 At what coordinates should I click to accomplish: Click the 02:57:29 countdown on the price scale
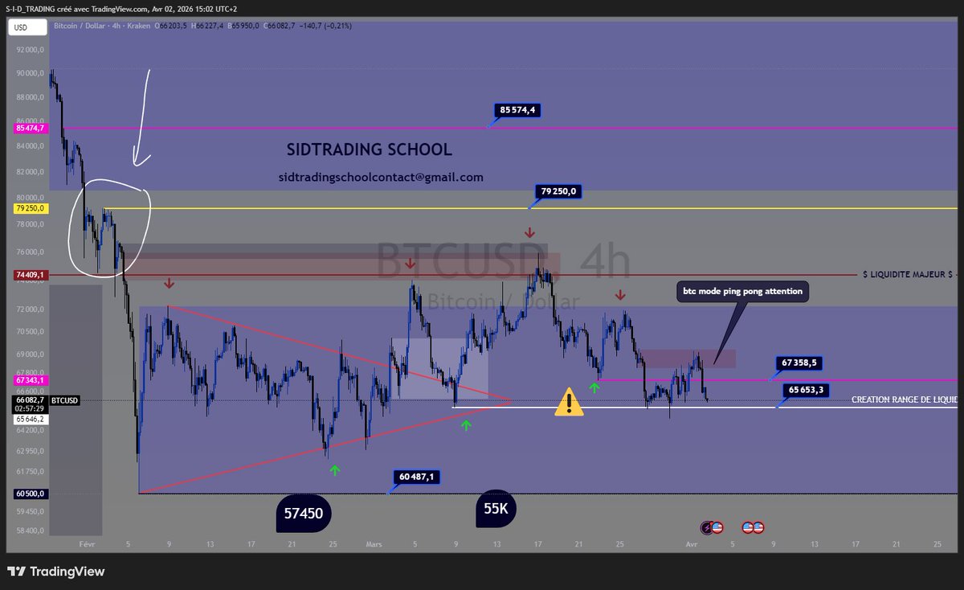(30, 408)
